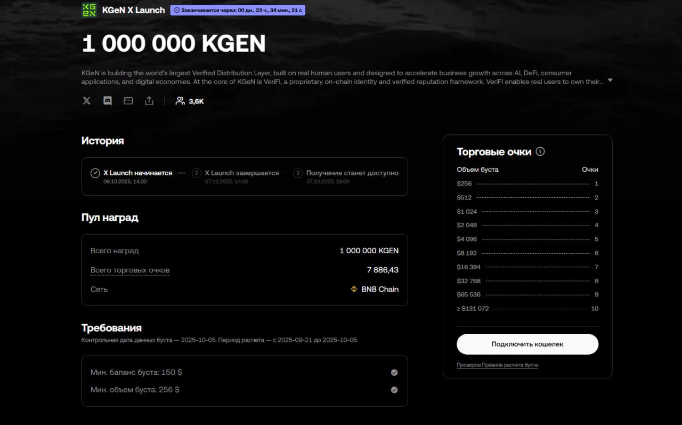Screen dimensions: 682x425
Task: Click the checkmark for Мин. объем буста
Action: tap(394, 390)
